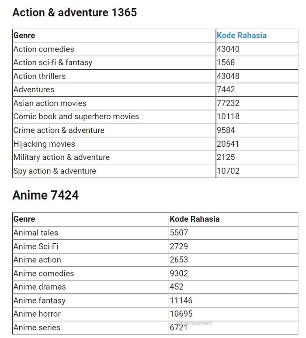Click the Spy action & adventure cell
Image resolution: width=306 pixels, height=338 pixels.
point(55,171)
